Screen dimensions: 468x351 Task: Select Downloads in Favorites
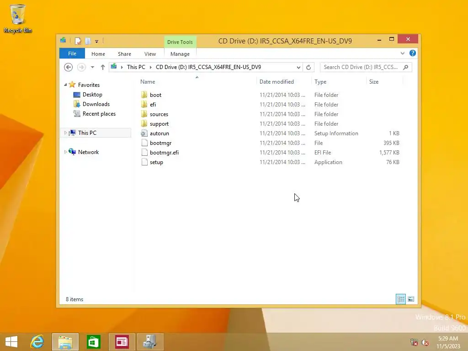[x=96, y=104]
